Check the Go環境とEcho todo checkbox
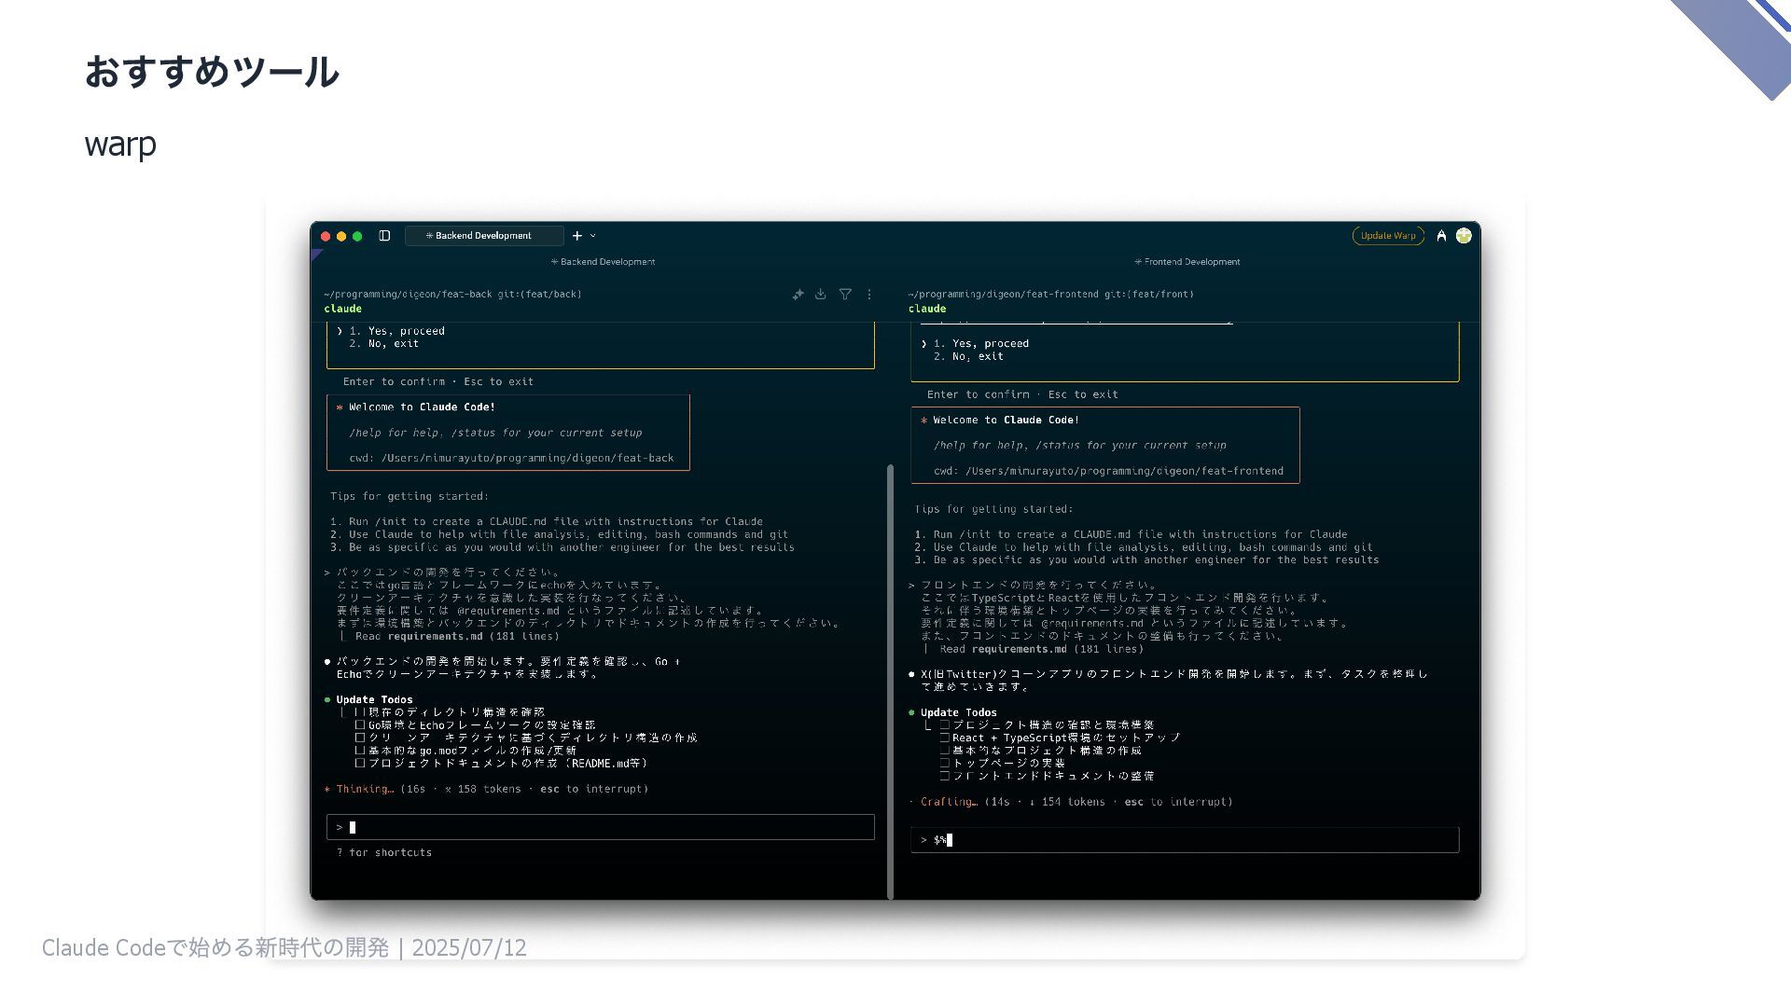 tap(360, 725)
